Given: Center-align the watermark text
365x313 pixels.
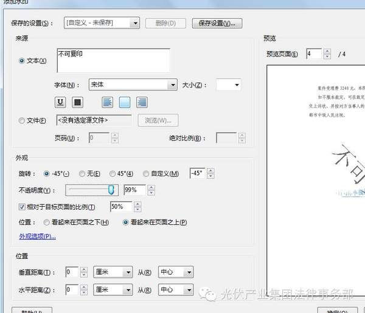Looking at the screenshot, I should (x=125, y=102).
